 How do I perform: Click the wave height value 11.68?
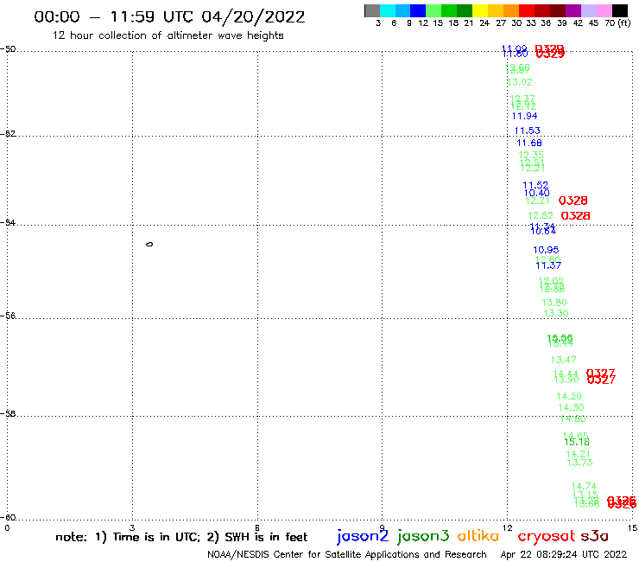[x=529, y=143]
